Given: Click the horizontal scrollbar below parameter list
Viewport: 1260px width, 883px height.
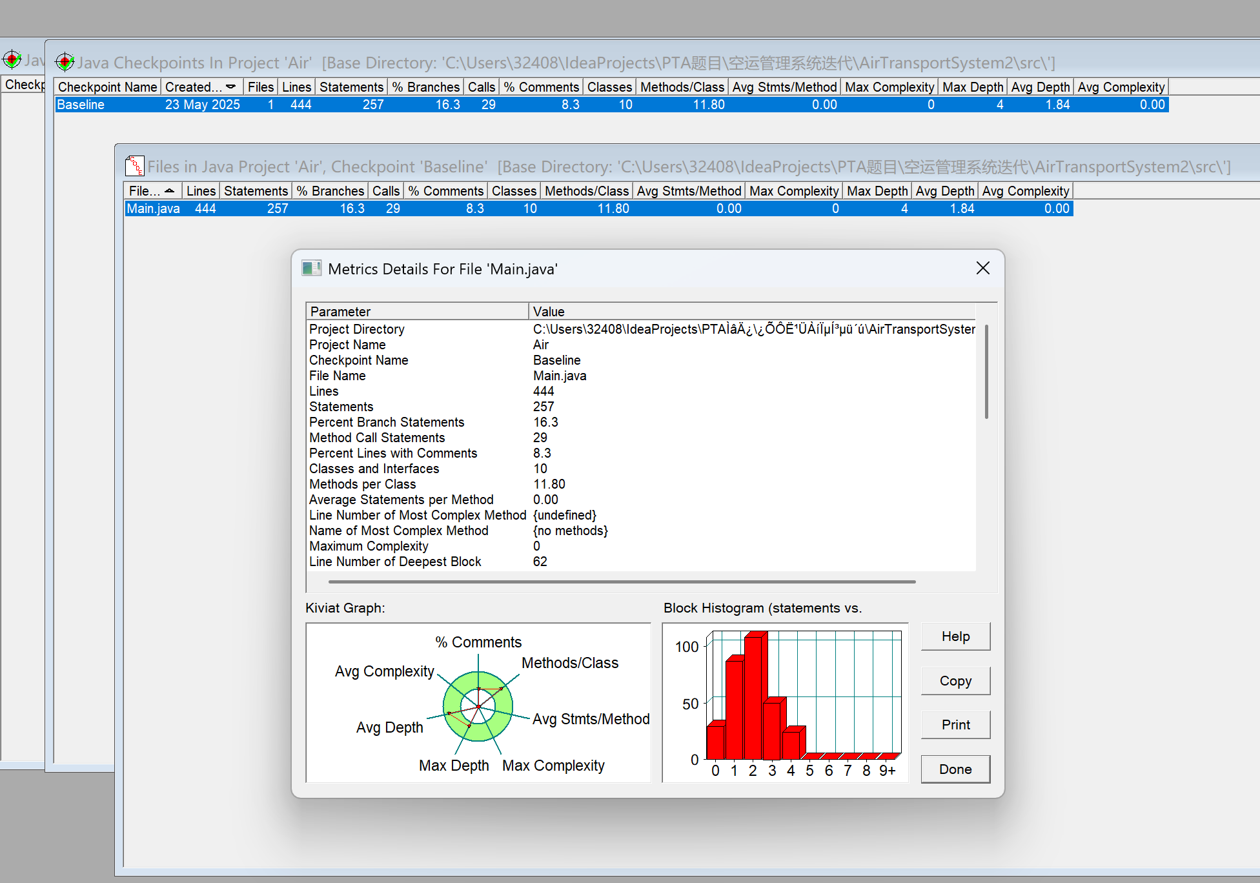Looking at the screenshot, I should coord(621,582).
